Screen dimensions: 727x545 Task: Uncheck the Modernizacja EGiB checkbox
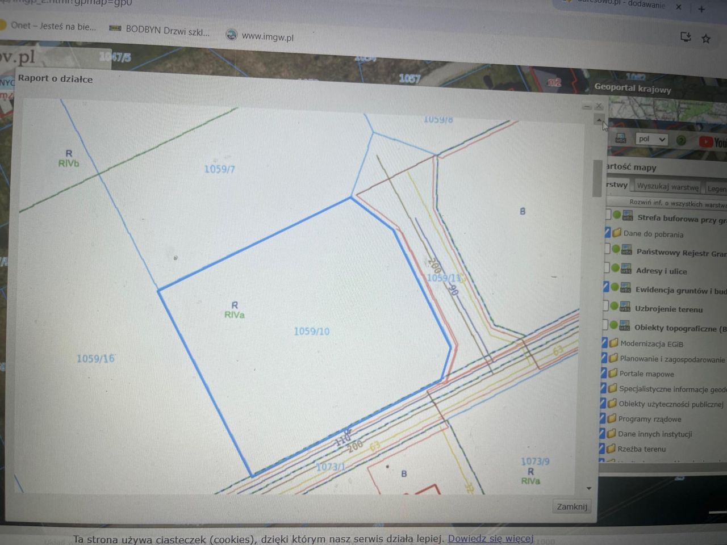pyautogui.click(x=604, y=342)
